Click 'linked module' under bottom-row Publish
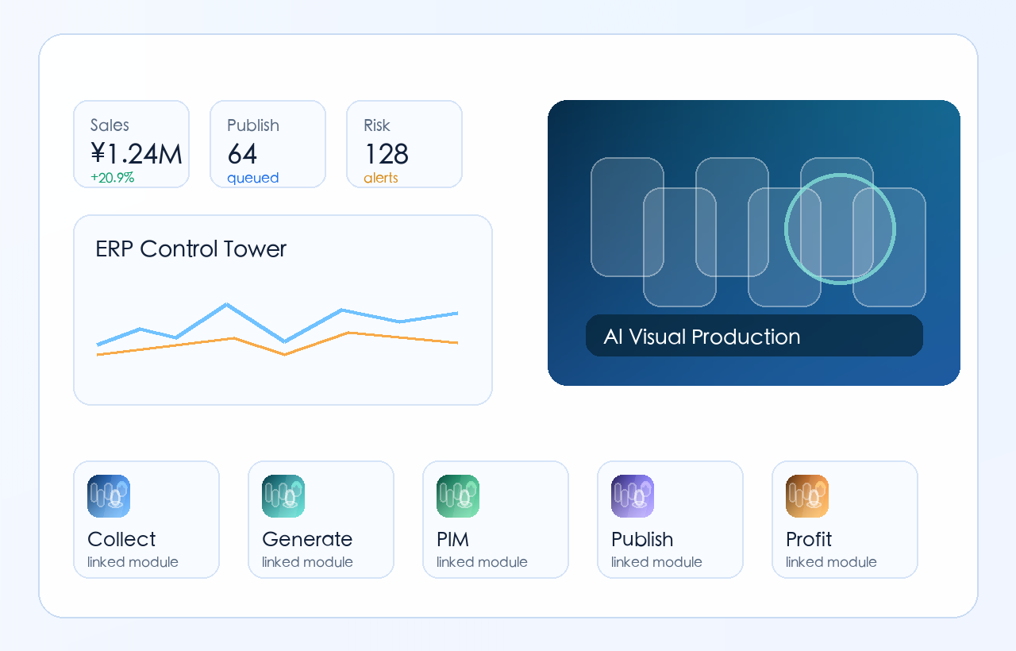This screenshot has width=1016, height=651. (x=656, y=562)
